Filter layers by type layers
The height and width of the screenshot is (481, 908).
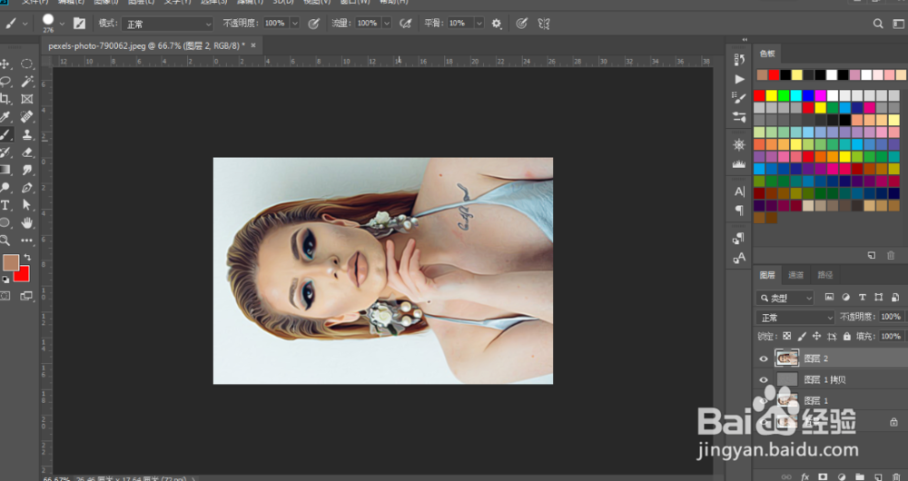click(x=863, y=298)
